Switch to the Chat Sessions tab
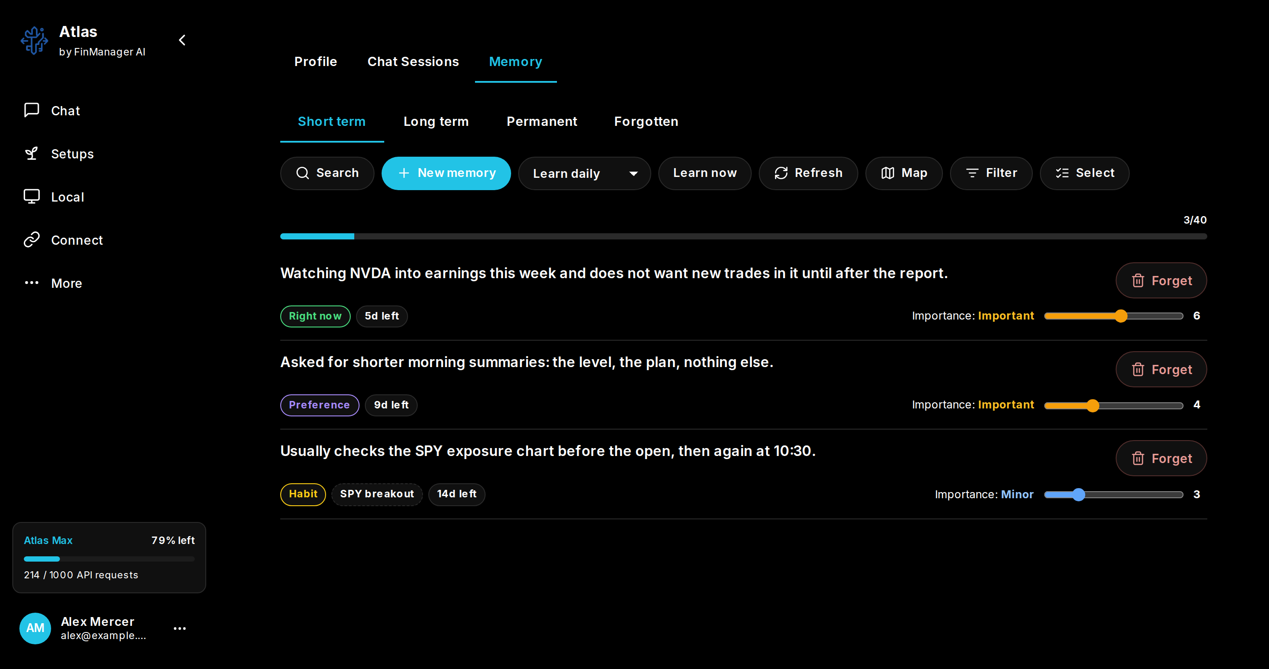 tap(413, 62)
